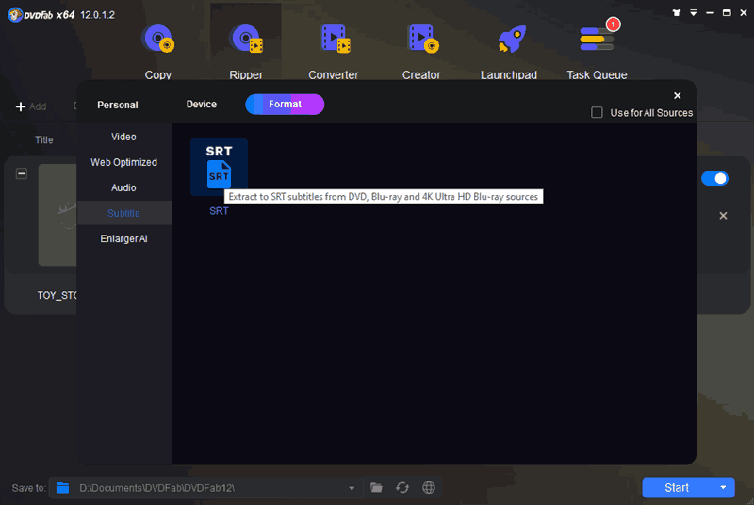Click the globe icon near save path
754x505 pixels.
(x=429, y=488)
